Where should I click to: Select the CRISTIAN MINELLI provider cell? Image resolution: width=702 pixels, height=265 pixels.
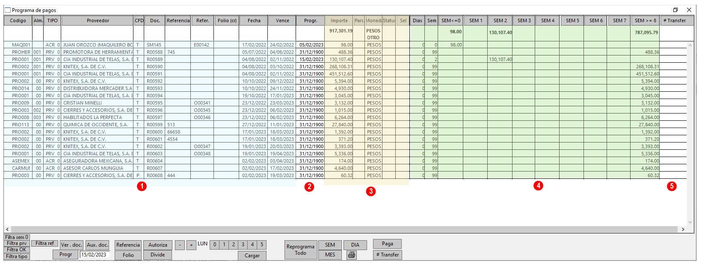click(98, 103)
